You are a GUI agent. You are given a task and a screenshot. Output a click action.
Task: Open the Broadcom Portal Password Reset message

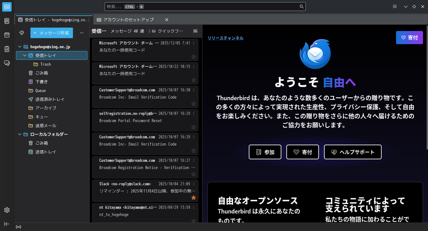[145, 121]
